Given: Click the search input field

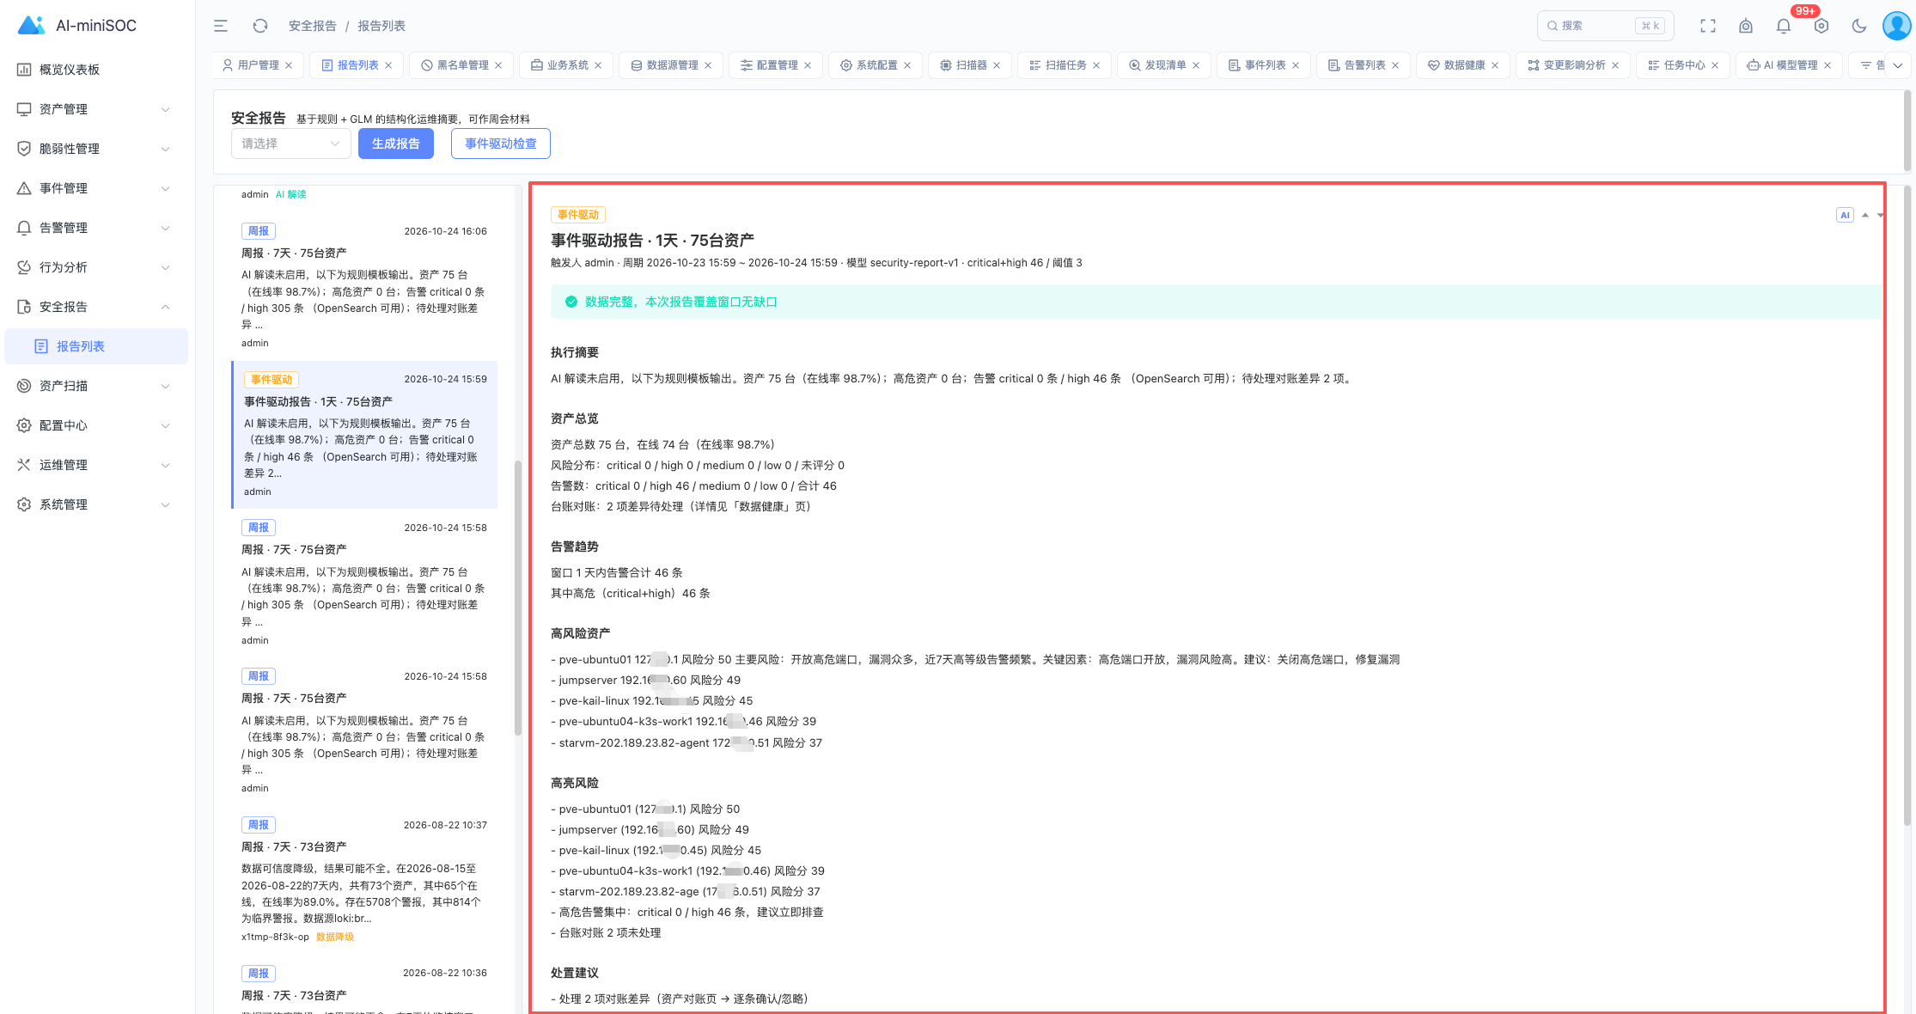Looking at the screenshot, I should pos(1605,26).
